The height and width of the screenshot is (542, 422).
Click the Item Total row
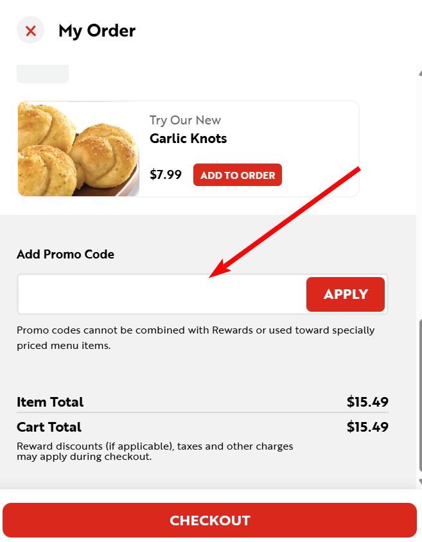point(50,402)
